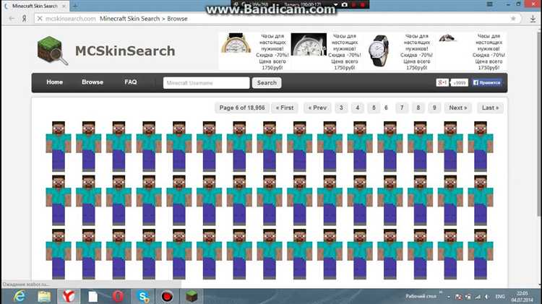The height and width of the screenshot is (304, 542).
Task: Click the MCSkinSearch site title
Action: pyautogui.click(x=125, y=51)
